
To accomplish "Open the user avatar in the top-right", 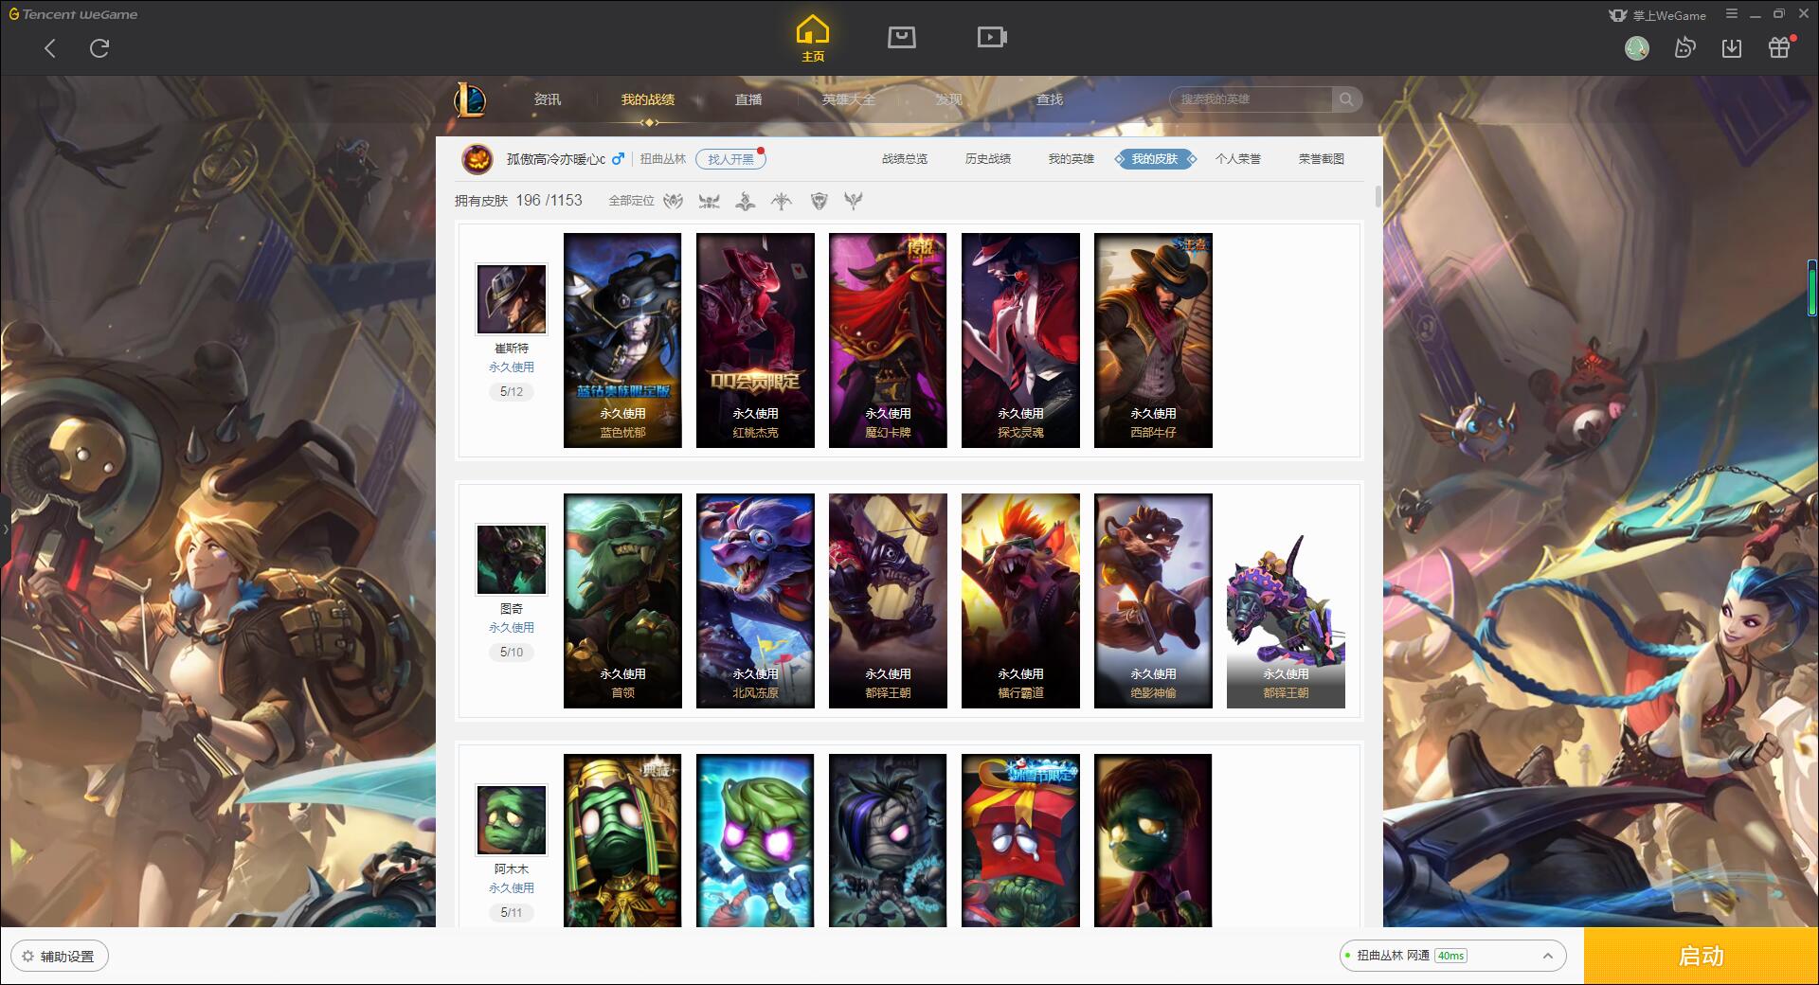I will [x=1637, y=48].
